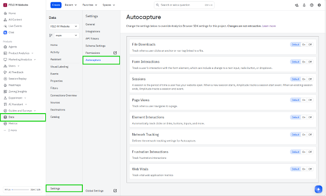Open Zoning Insights icon
Screen dimensions: 326x196
[x=5, y=92]
